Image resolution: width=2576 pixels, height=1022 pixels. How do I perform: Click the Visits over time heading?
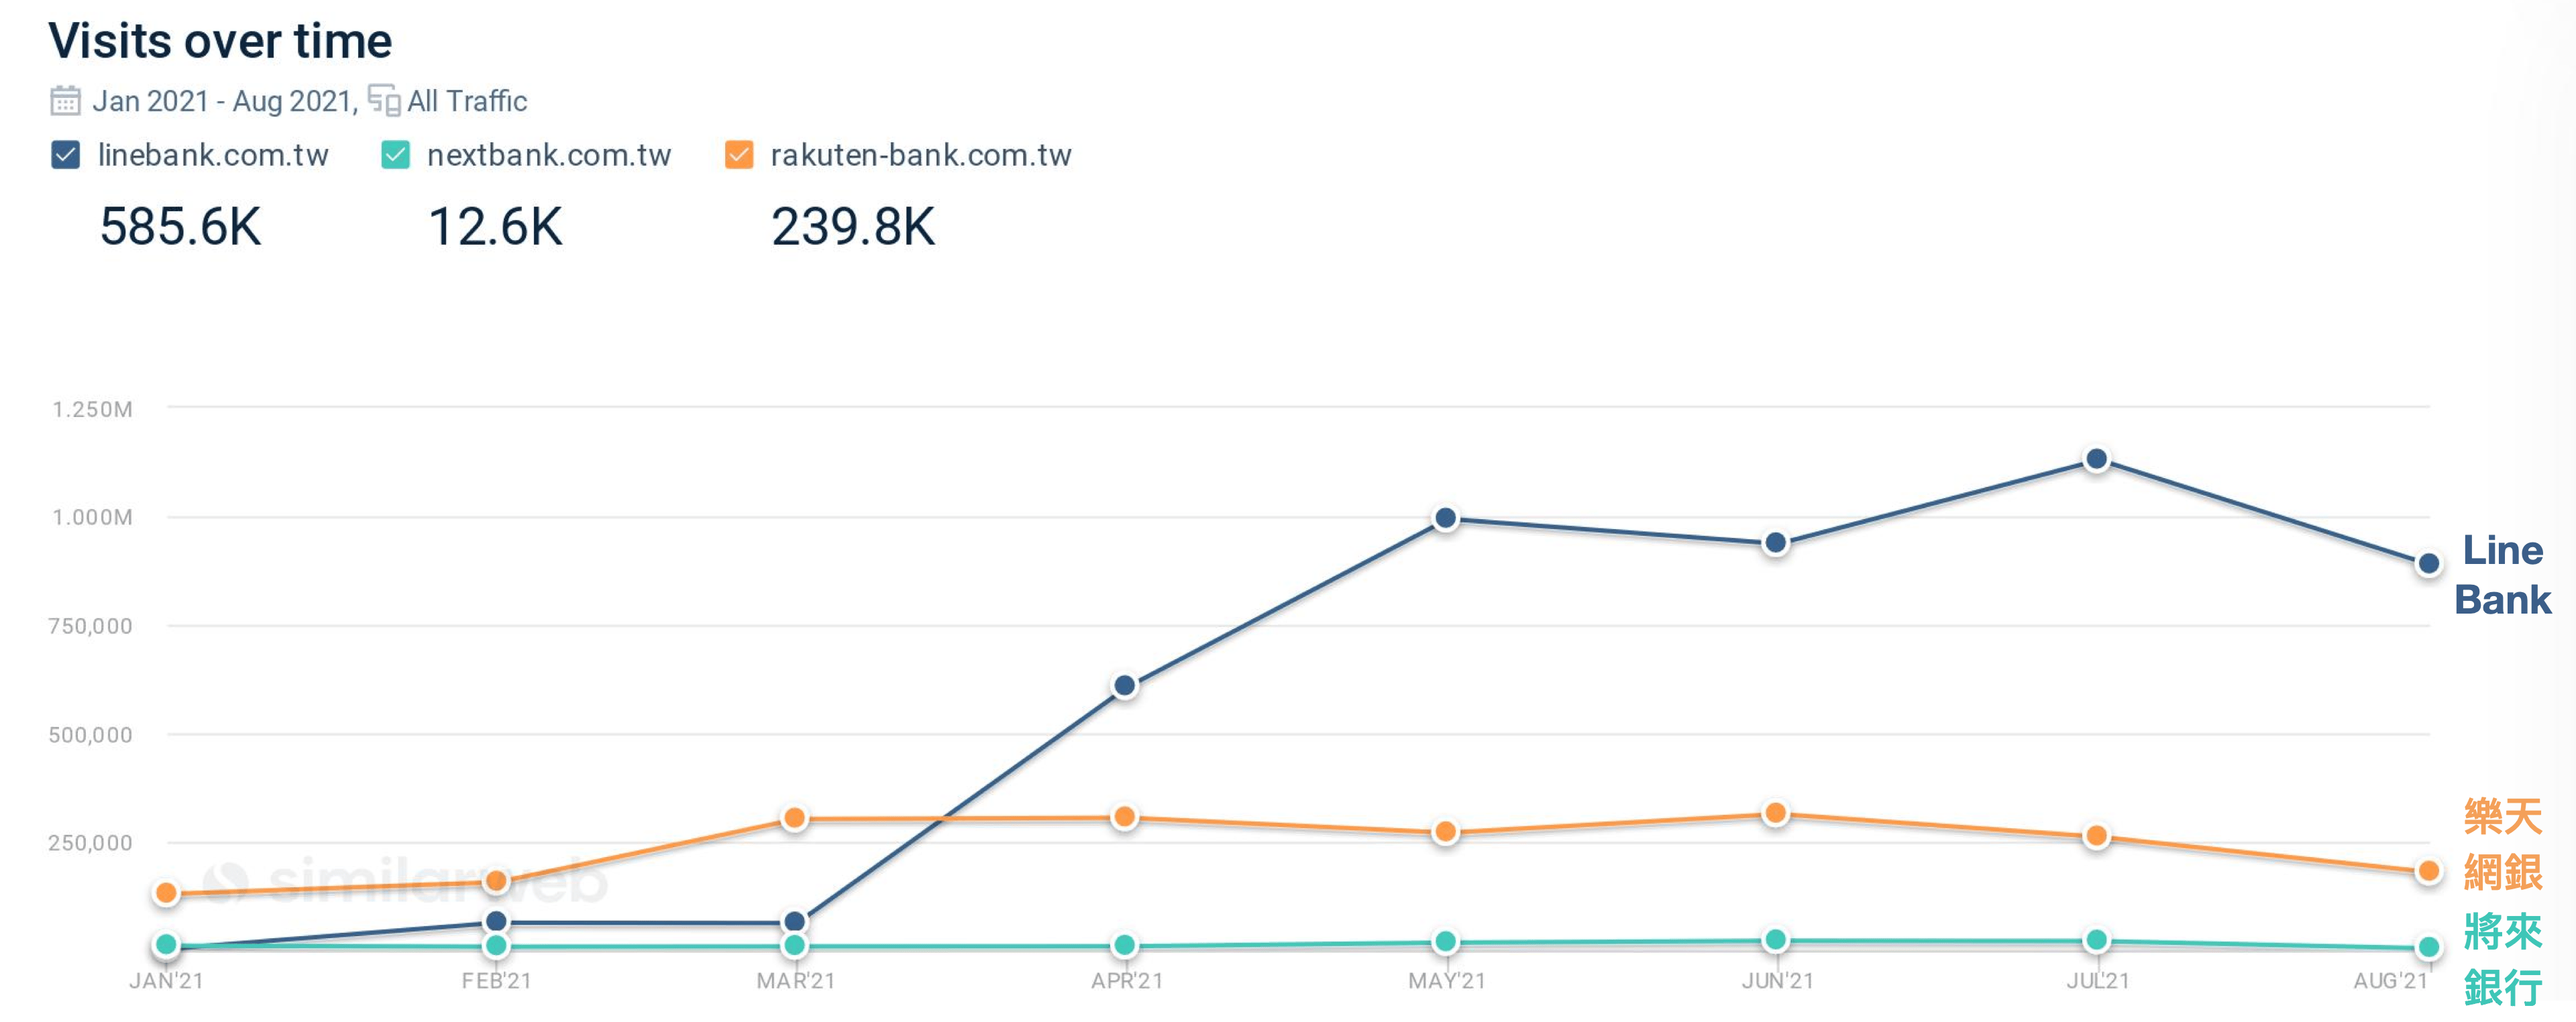coord(220,41)
